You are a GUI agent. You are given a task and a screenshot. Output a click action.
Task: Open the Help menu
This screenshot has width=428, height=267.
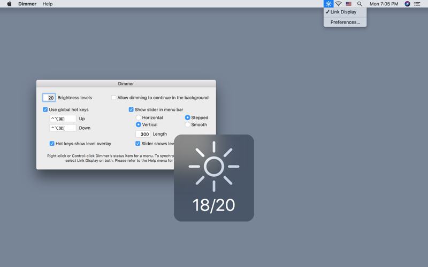(48, 4)
